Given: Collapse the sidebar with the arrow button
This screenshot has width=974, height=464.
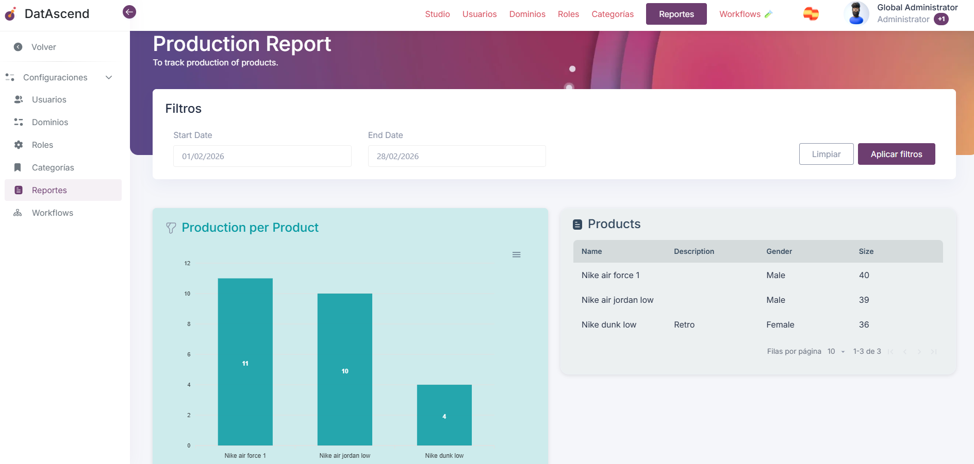Looking at the screenshot, I should click(129, 12).
